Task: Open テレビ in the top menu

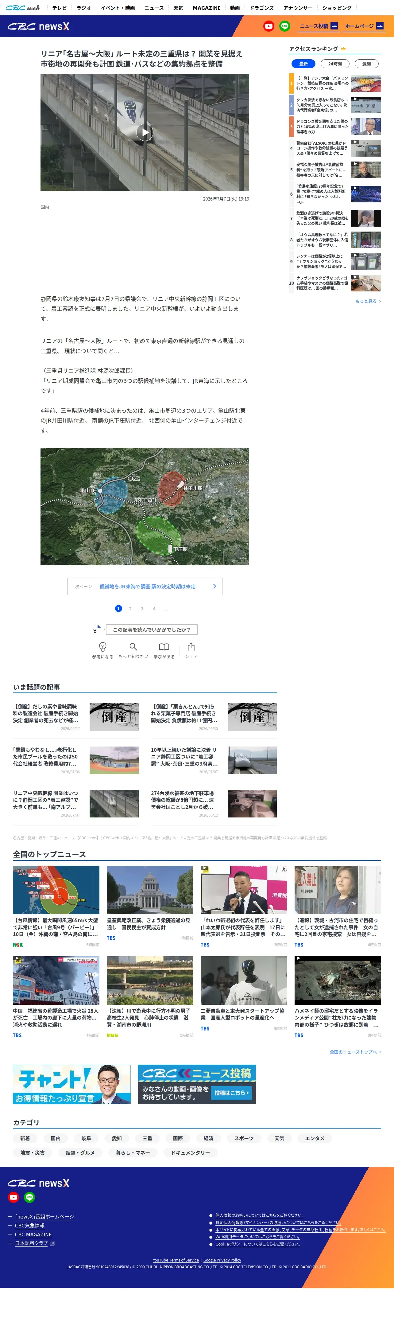Action: click(x=59, y=8)
